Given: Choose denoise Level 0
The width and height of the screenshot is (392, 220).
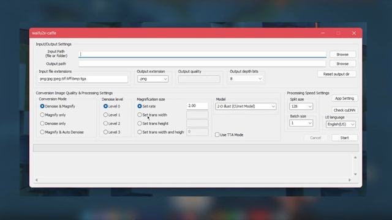Looking at the screenshot, I should [x=111, y=106].
